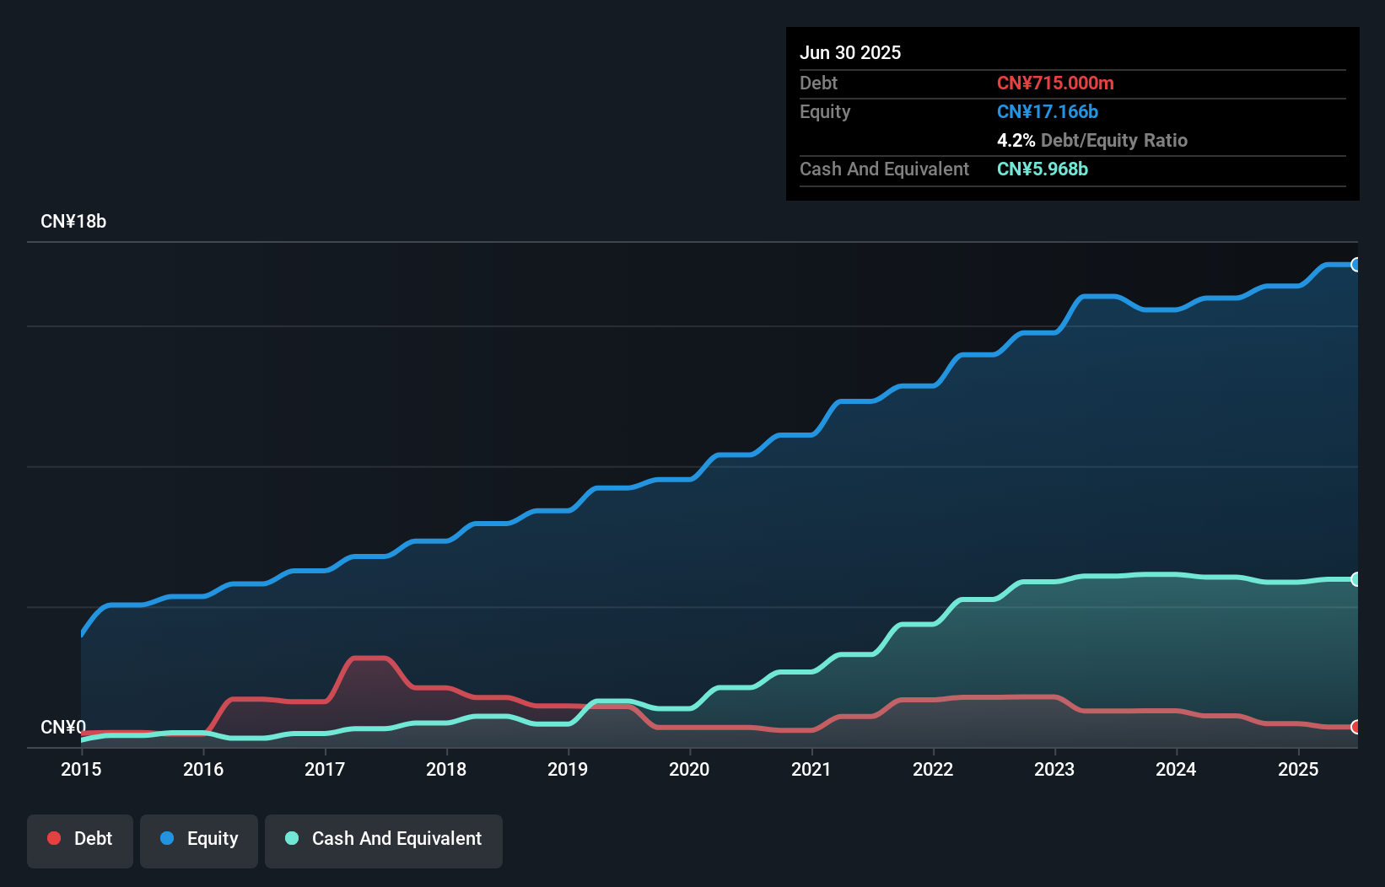Toggle the Debt series visibility
Screen dimensions: 1385x887
point(80,840)
